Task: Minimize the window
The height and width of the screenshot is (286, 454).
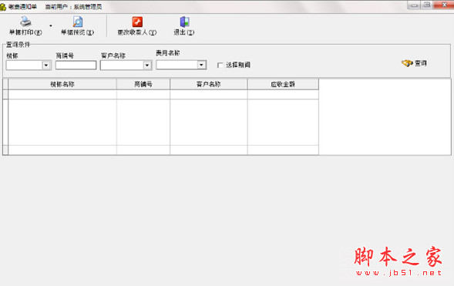Action: (x=415, y=5)
